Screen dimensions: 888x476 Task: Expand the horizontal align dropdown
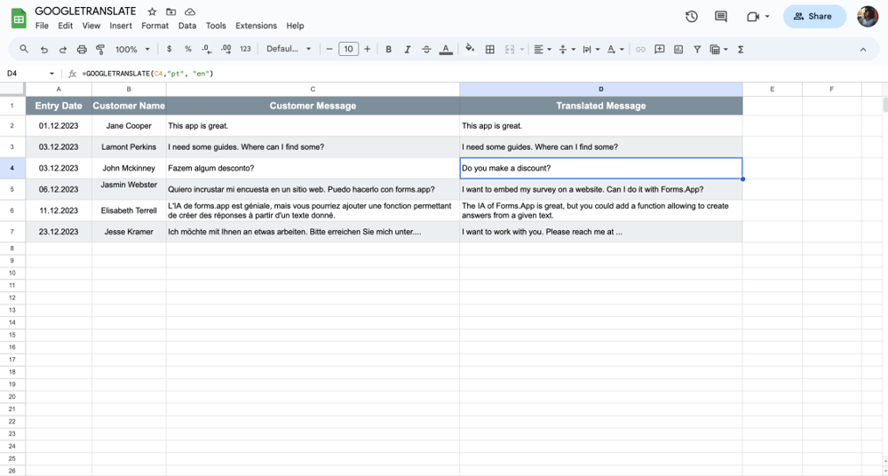click(x=542, y=50)
